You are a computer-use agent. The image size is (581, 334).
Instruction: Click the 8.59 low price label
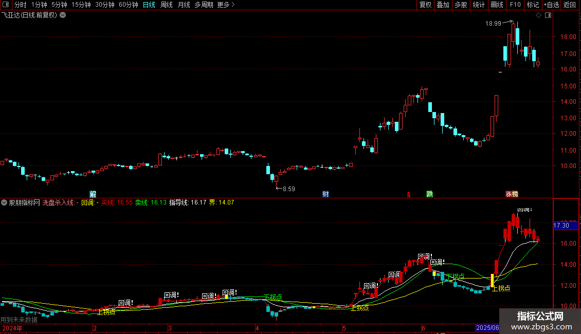288,189
